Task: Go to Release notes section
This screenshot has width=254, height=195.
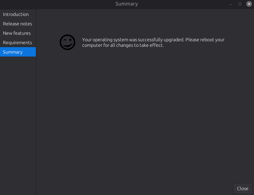Action: (18, 24)
